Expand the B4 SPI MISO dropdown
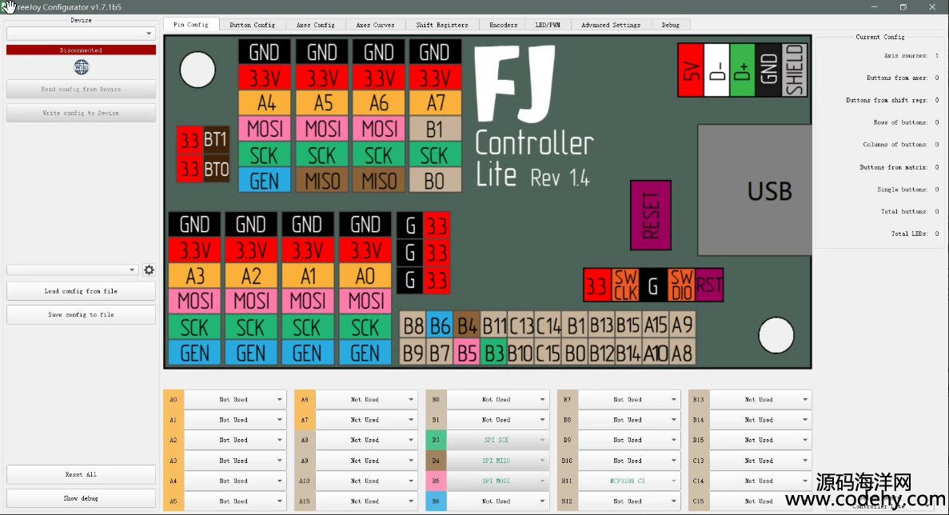 point(497,461)
